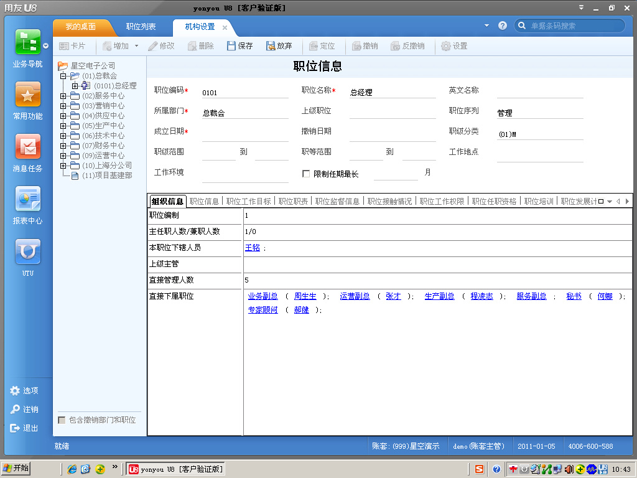This screenshot has height=478, width=637.
Task: Select the 星空电子公司 root node
Action: click(93, 65)
